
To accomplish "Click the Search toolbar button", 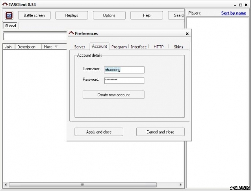I will [x=176, y=15].
